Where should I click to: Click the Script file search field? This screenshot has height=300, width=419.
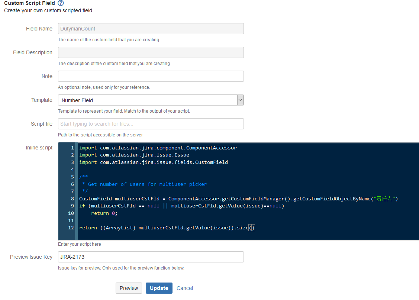coord(151,124)
